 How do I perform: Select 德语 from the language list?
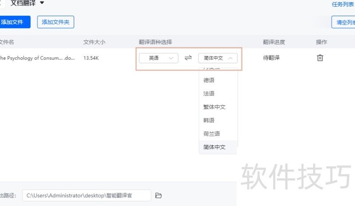click(209, 80)
